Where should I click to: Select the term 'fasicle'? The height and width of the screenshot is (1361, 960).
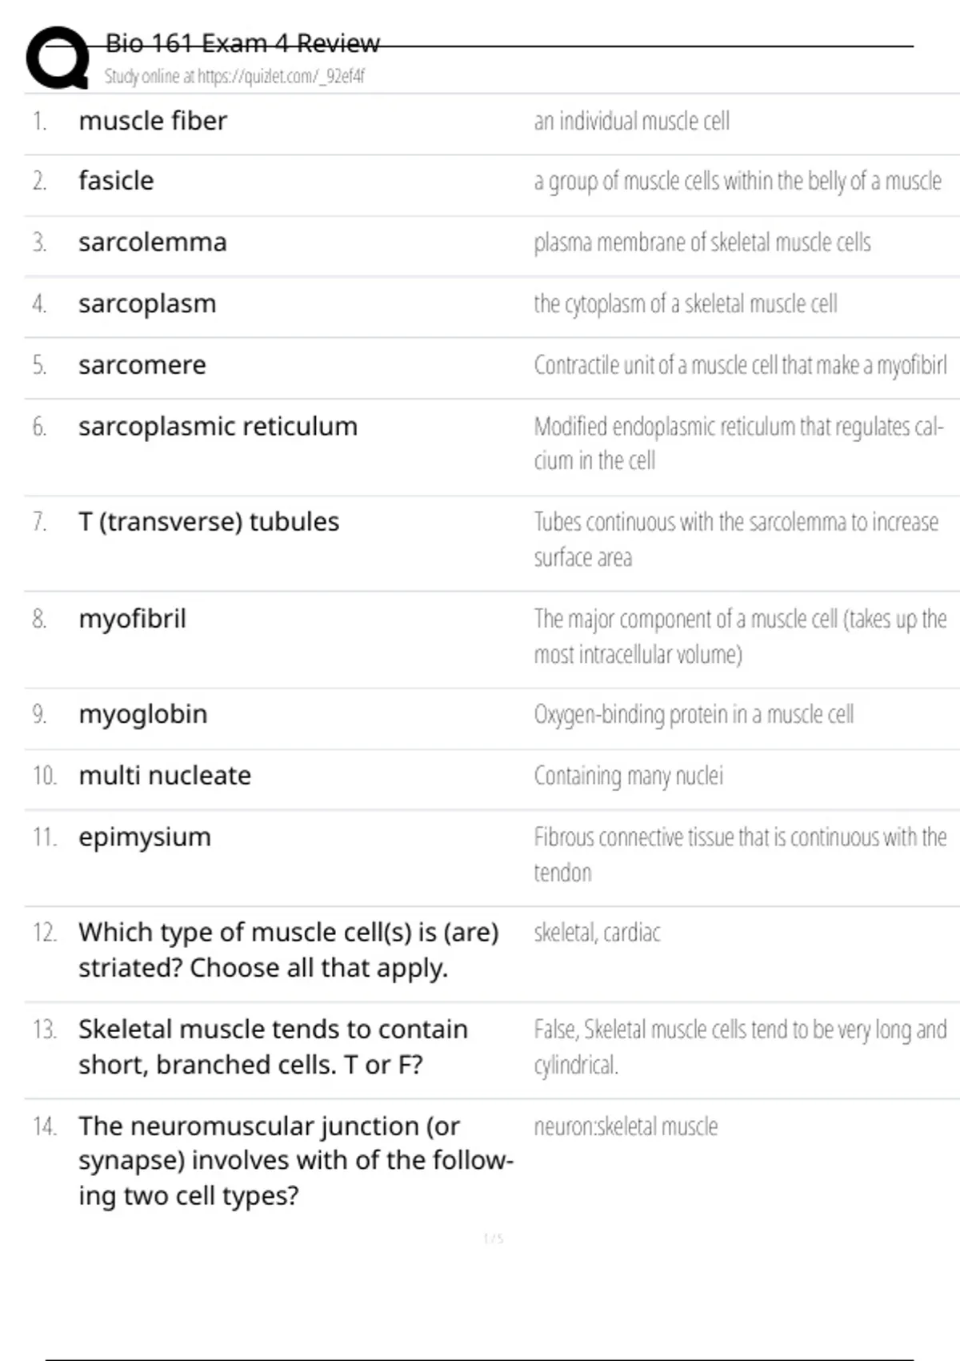116,181
